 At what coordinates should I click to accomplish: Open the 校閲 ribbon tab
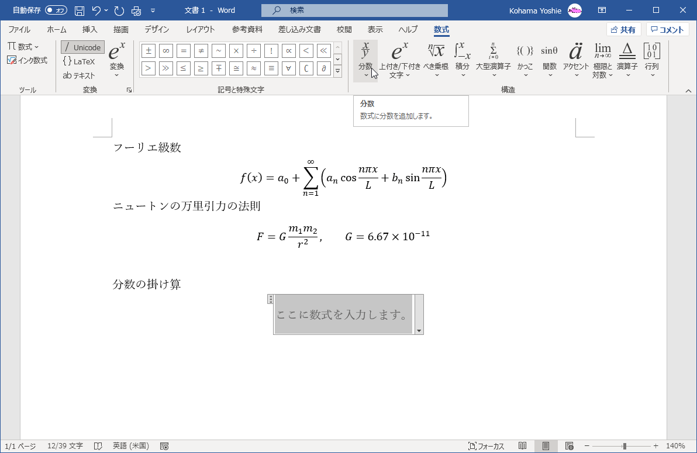(344, 30)
